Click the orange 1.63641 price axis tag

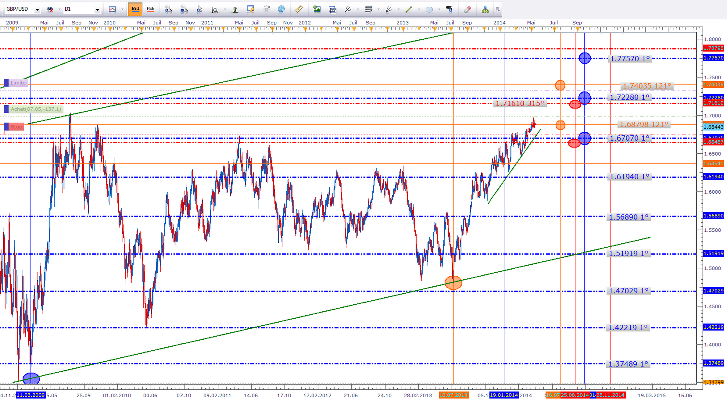[x=713, y=163]
